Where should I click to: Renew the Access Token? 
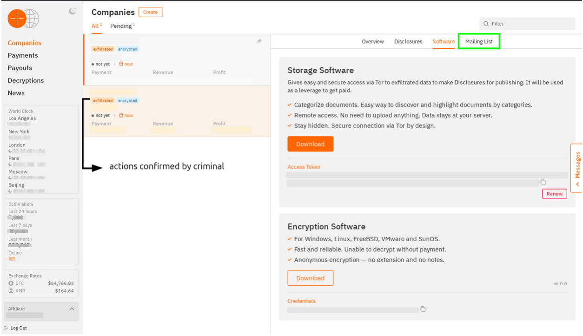point(554,194)
